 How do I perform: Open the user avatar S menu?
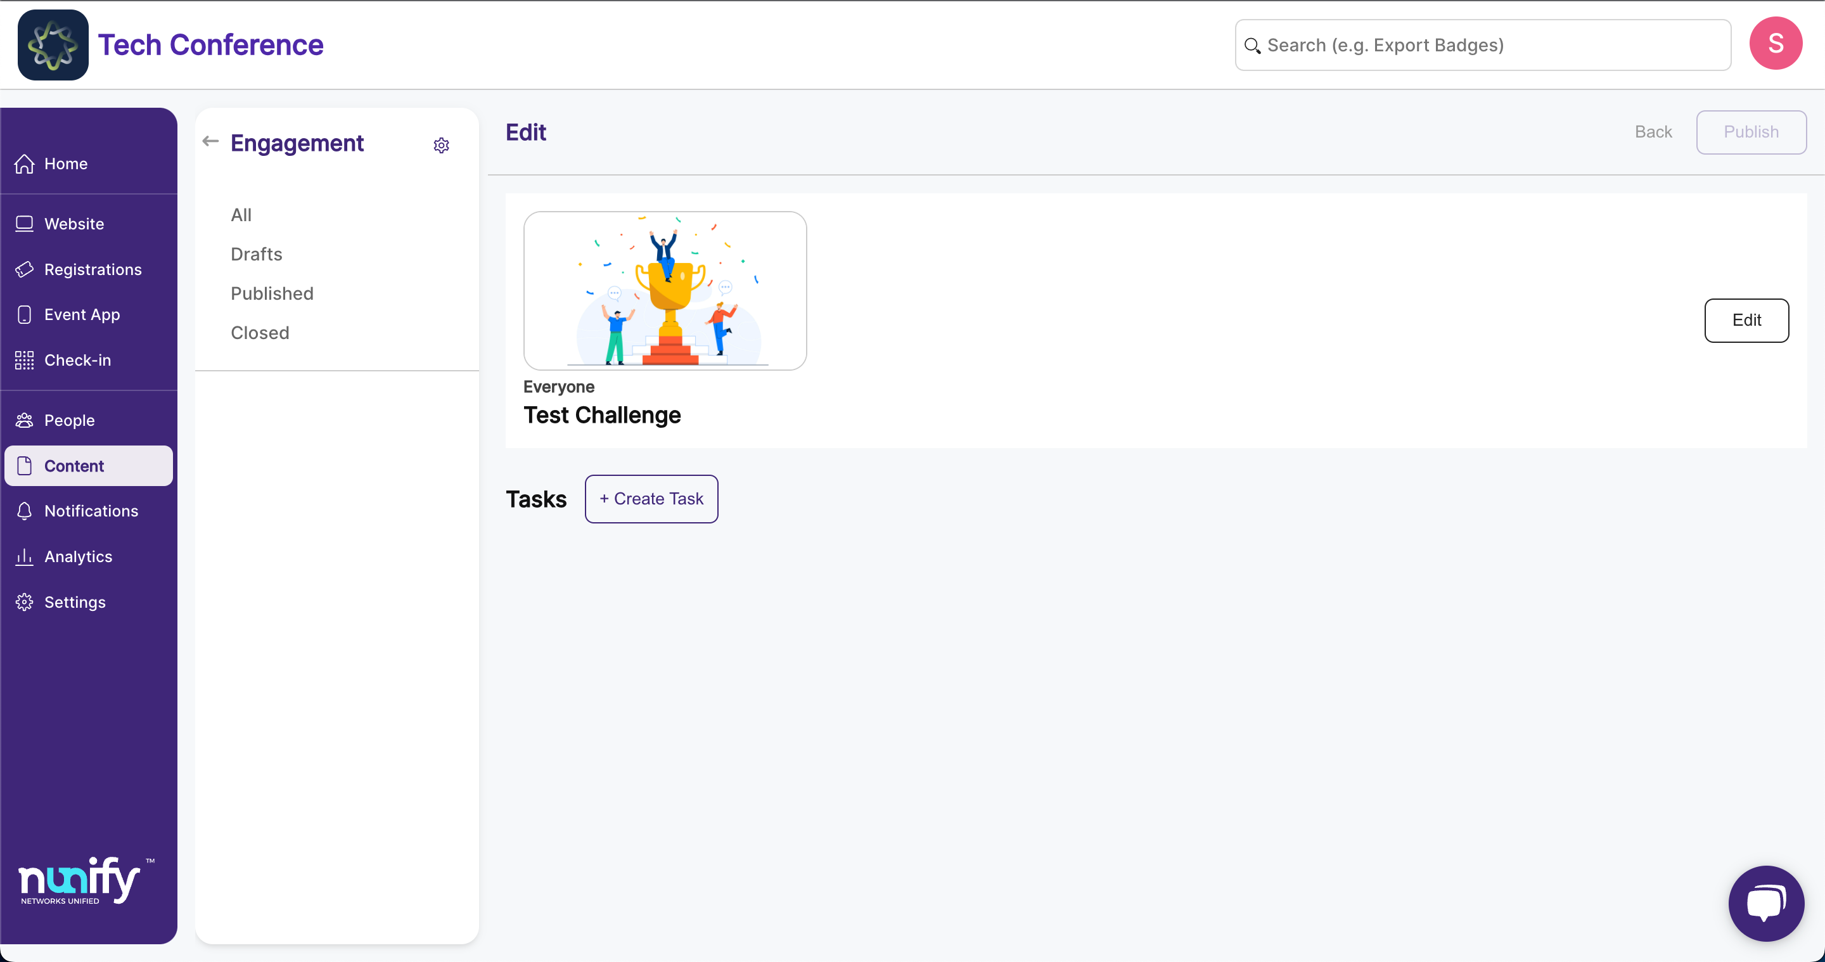1775,44
